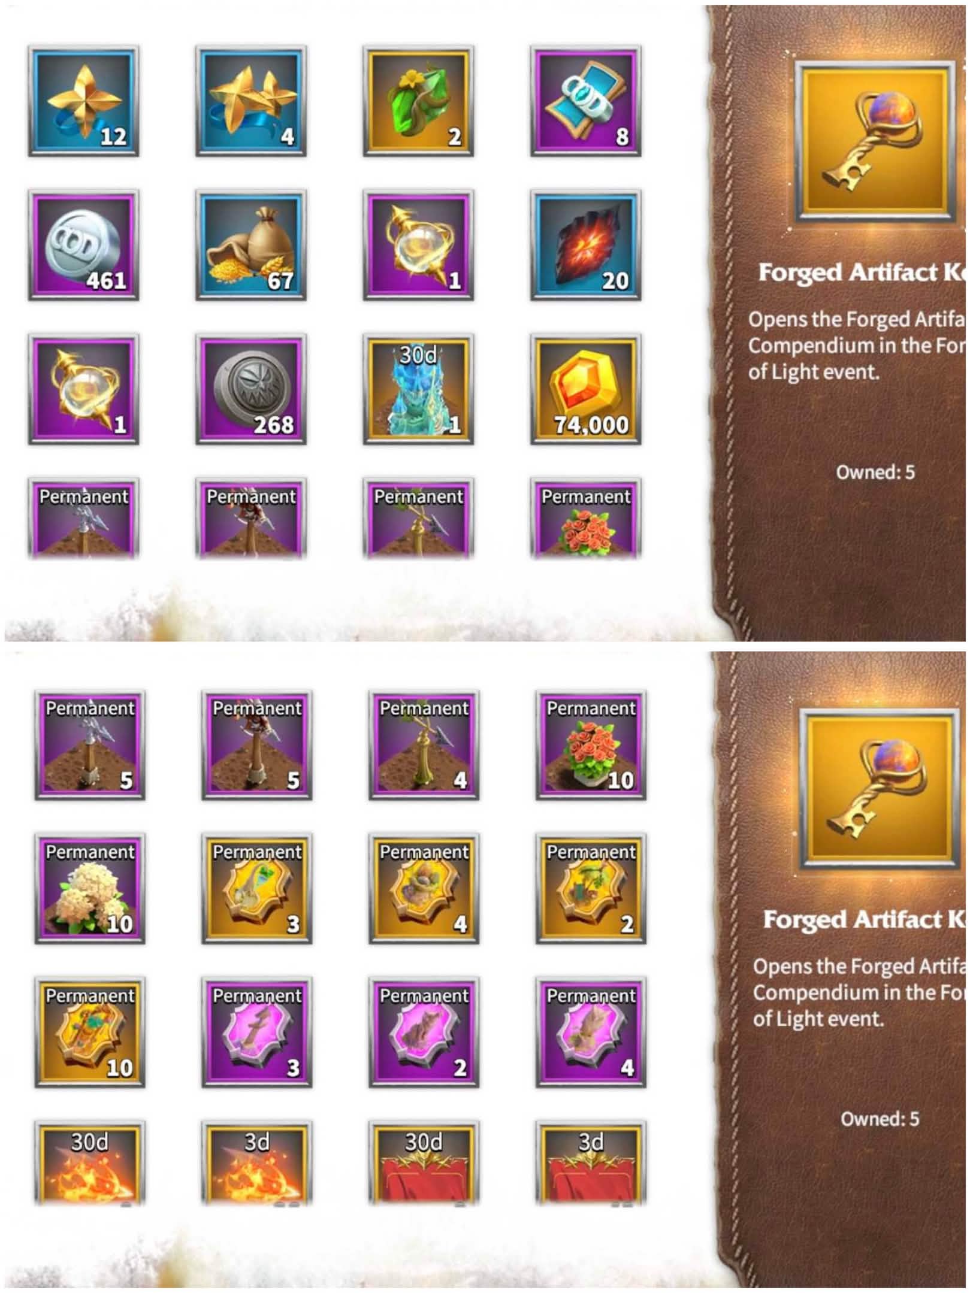This screenshot has height=1293, width=970.
Task: Open the gray monster medal showing 268
Action: [250, 389]
